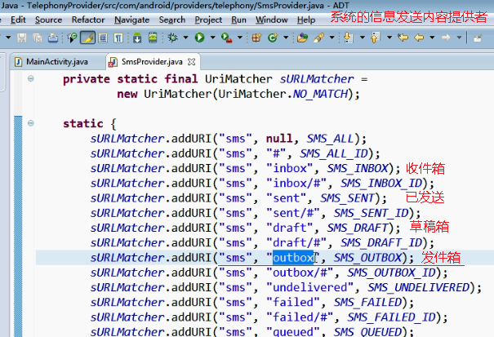Screen dimensions: 494x337
Task: Open the Edit menu
Action: pyautogui.click(x=18, y=20)
